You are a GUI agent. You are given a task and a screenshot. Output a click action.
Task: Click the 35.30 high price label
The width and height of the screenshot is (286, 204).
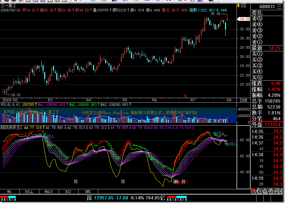click(215, 14)
